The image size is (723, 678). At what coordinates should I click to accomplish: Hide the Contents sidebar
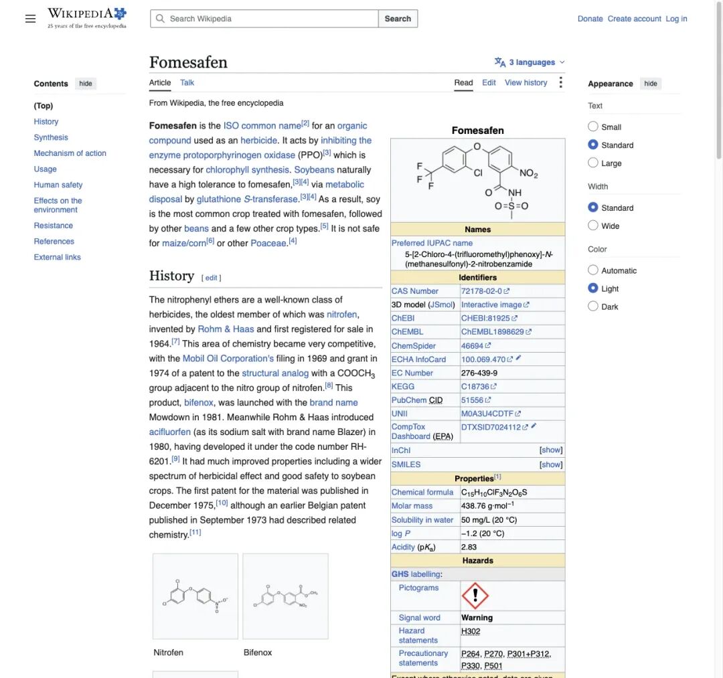[x=85, y=84]
